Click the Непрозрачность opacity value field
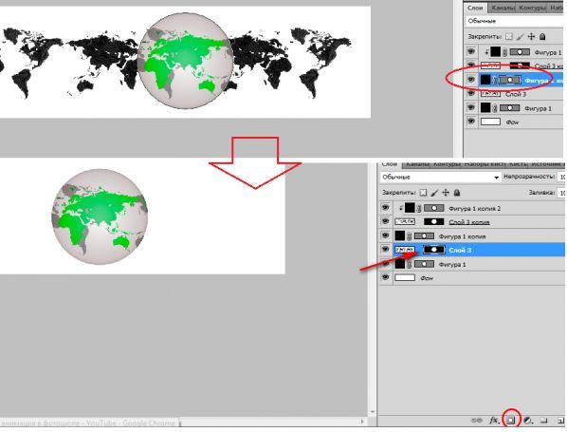This screenshot has height=432, width=567. (x=562, y=177)
